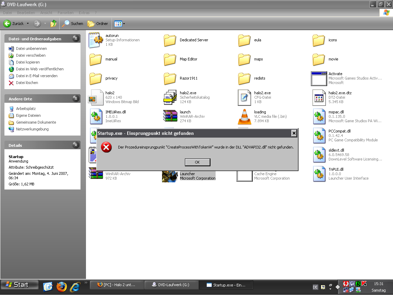393x295 pixels.
Task: Open the ? help menu
Action: (x=96, y=13)
